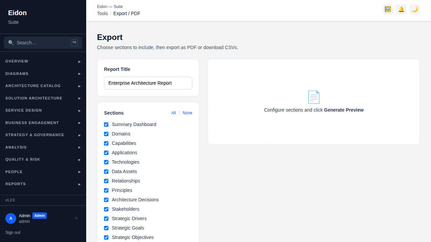Expand Architecture Catalog group
431x242 pixels.
coord(43,86)
